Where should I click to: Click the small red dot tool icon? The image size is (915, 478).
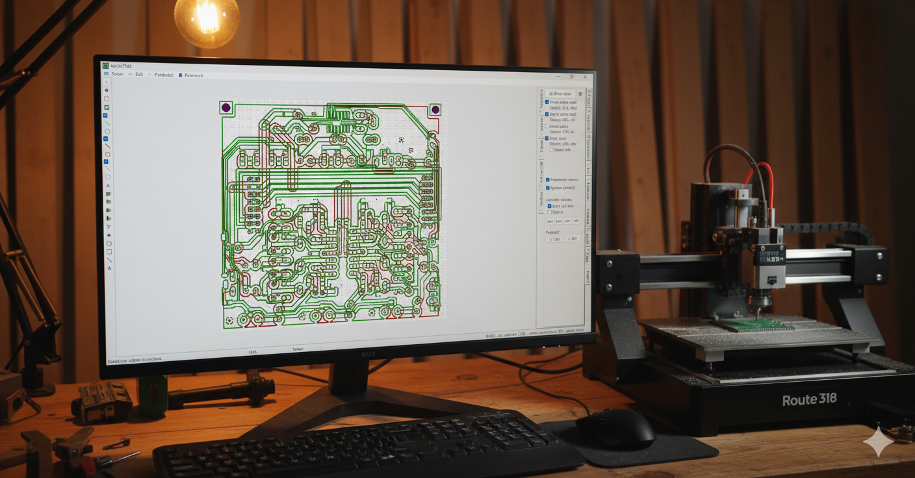[107, 90]
